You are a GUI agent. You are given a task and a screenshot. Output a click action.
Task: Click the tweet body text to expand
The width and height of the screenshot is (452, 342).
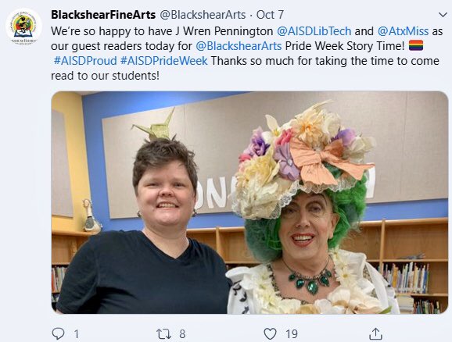(246, 53)
